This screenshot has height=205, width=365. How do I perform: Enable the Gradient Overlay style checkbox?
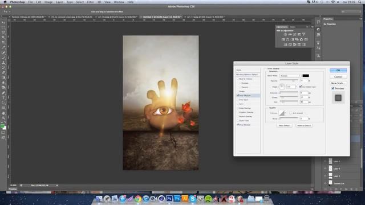[x=238, y=112]
